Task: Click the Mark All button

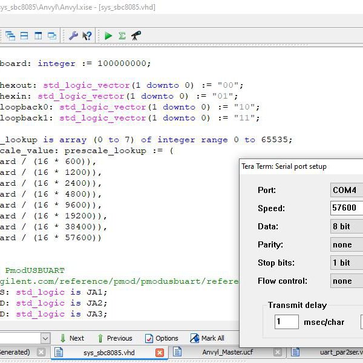Action: point(208,338)
